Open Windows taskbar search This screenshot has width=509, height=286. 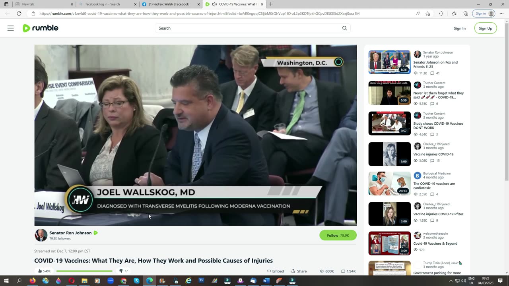[x=19, y=281]
